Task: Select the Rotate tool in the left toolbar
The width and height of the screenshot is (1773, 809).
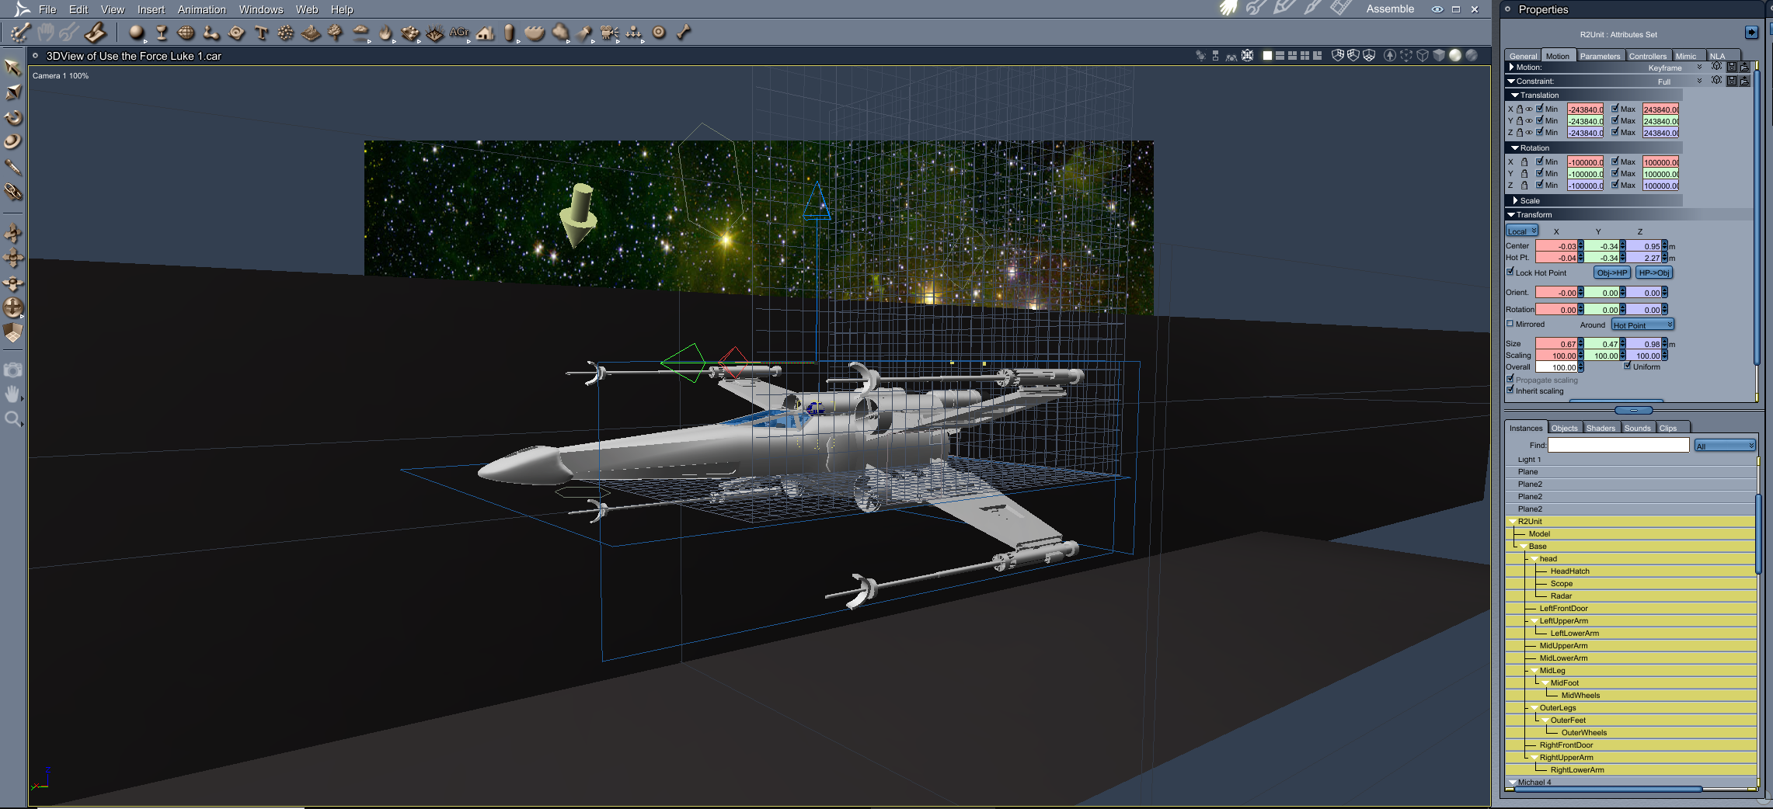Action: (x=12, y=117)
